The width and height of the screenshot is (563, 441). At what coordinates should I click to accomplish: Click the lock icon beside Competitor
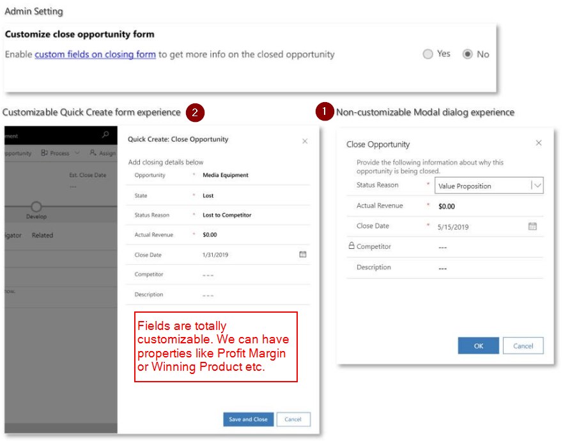(x=351, y=246)
